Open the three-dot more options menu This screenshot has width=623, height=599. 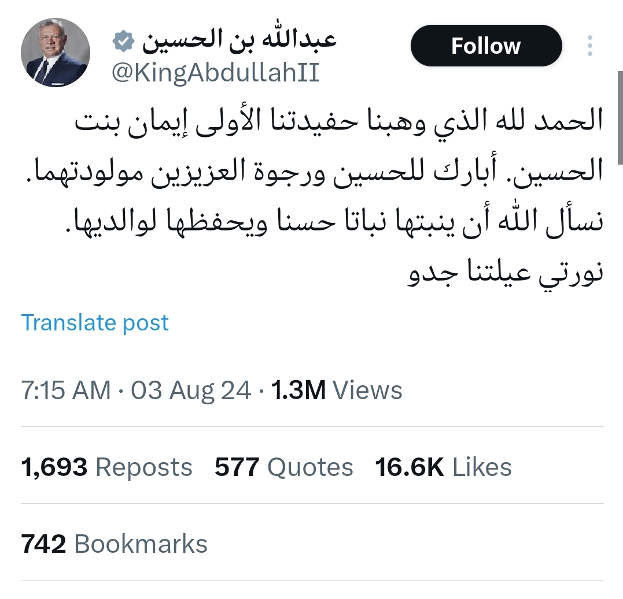(589, 46)
